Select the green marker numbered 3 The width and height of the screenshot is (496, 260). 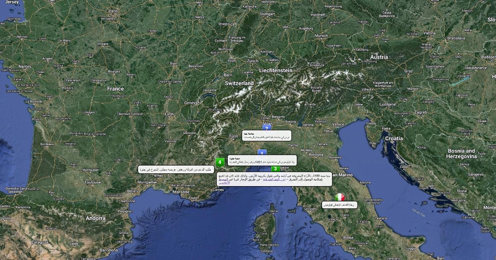275,168
